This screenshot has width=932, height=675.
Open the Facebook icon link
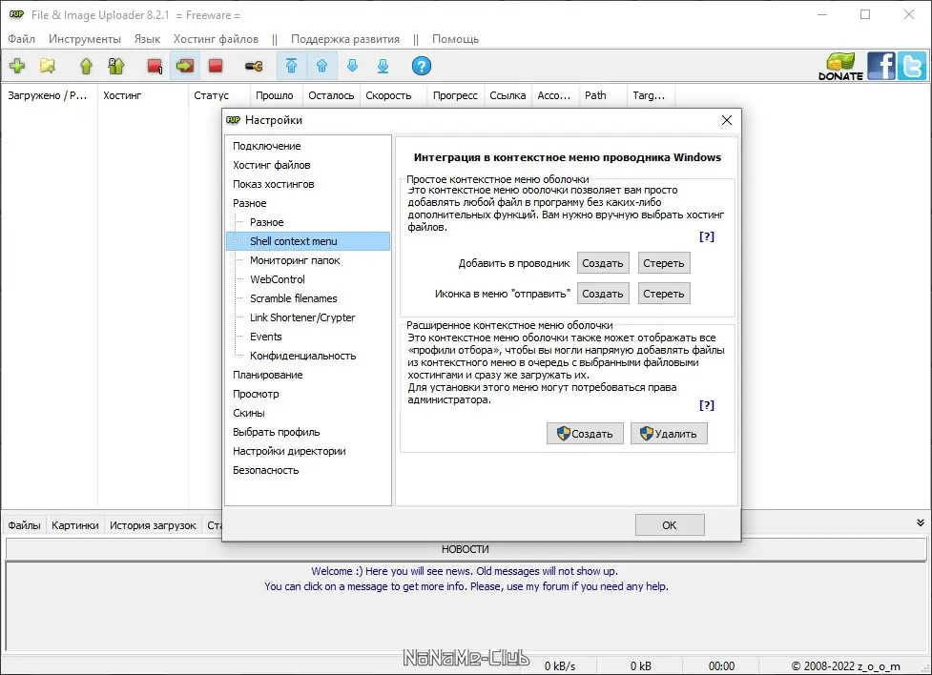(x=880, y=66)
